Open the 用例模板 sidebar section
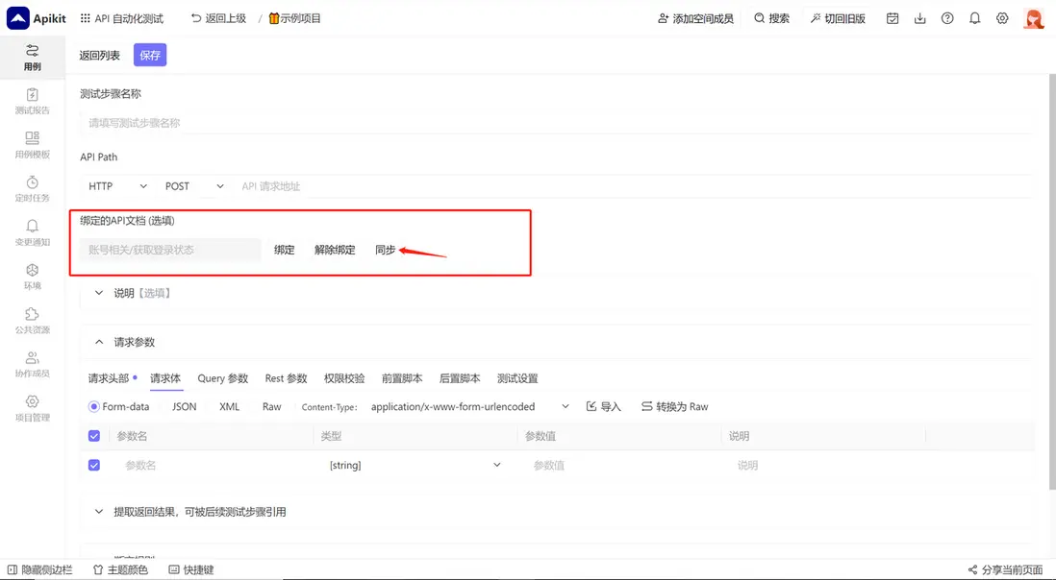Viewport: 1056px width, 580px height. point(33,145)
